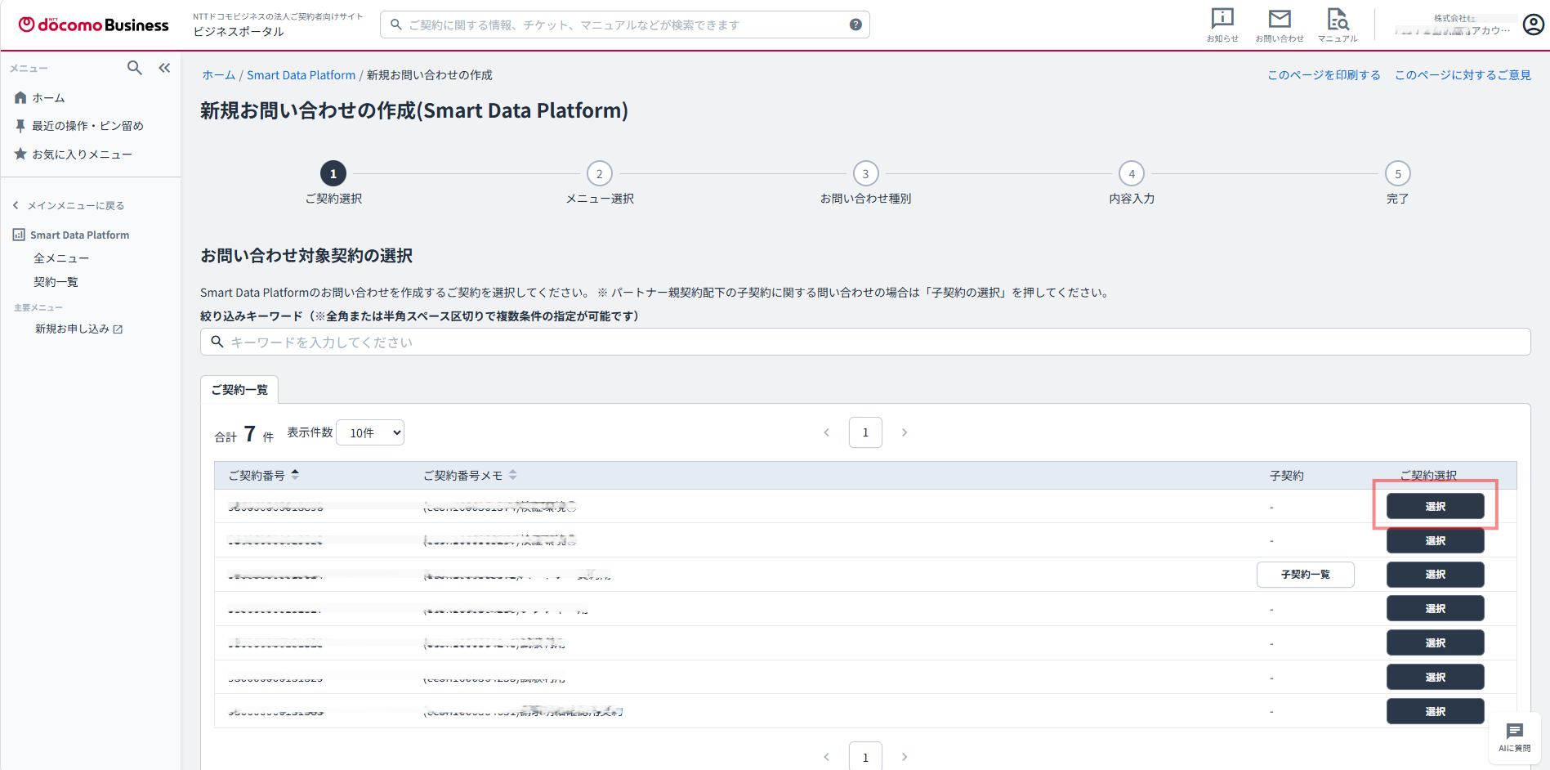The height and width of the screenshot is (770, 1550).
Task: Open the マニュアル manual icon
Action: [x=1338, y=25]
